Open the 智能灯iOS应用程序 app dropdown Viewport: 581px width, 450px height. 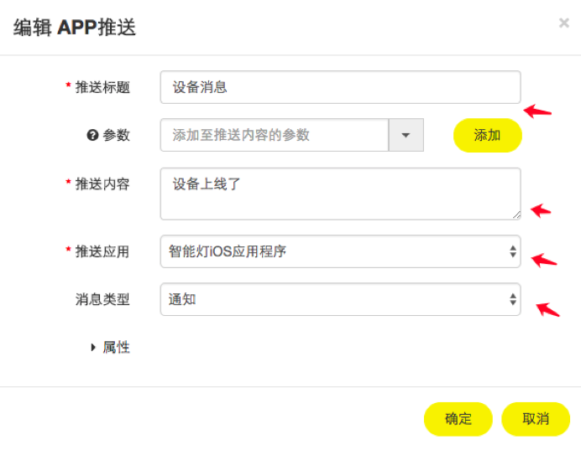click(x=340, y=251)
